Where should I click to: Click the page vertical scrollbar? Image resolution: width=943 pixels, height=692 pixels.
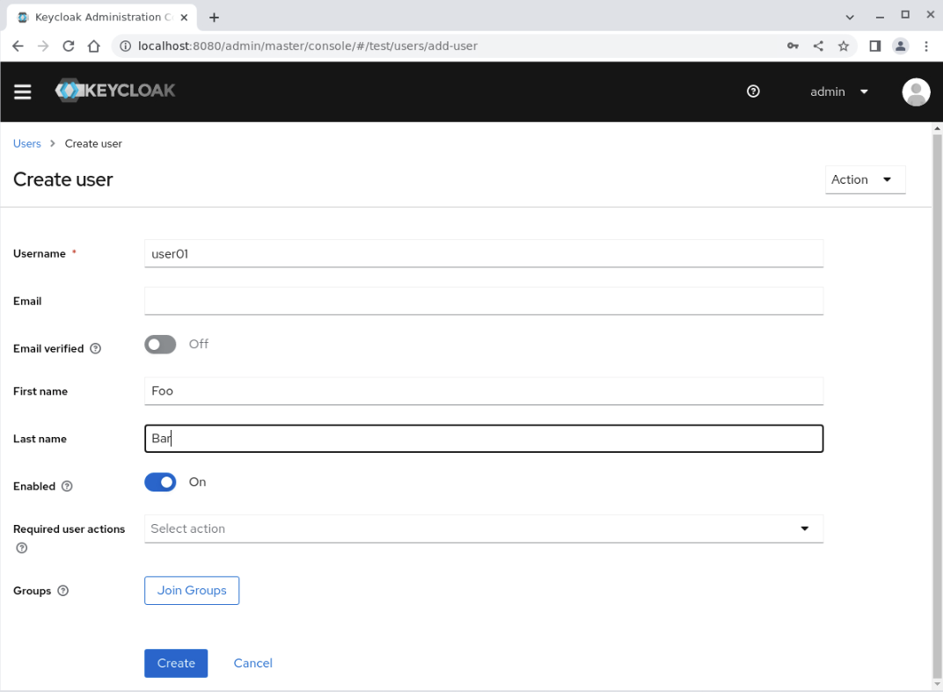tap(937, 406)
